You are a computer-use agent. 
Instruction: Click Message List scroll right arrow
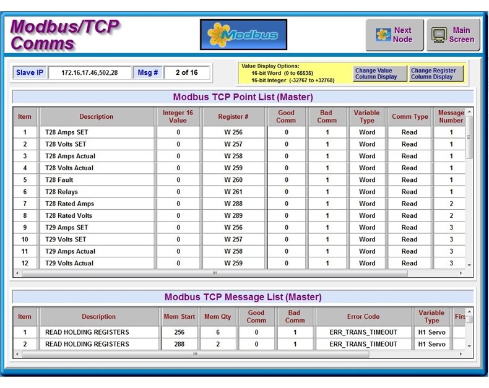[x=461, y=355]
